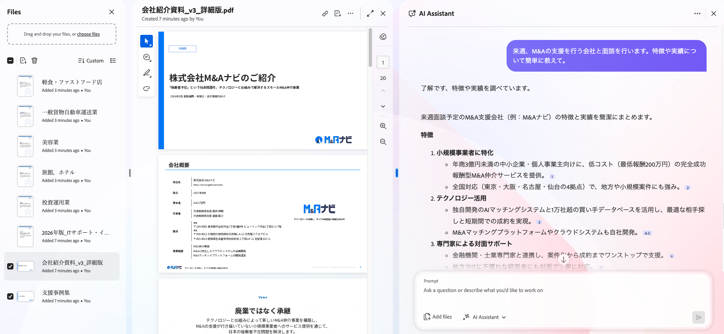
Task: Zoom in on the PDF
Action: point(383,126)
